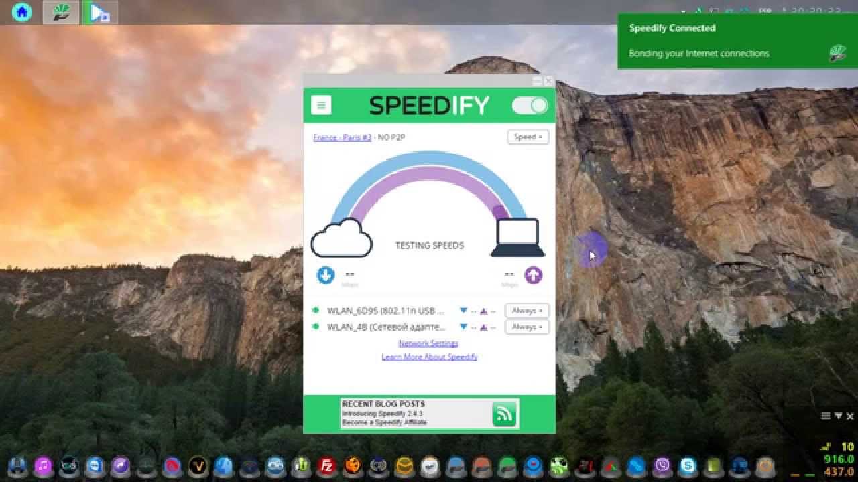Open the blue cloud icon in the dock

[x=275, y=465]
